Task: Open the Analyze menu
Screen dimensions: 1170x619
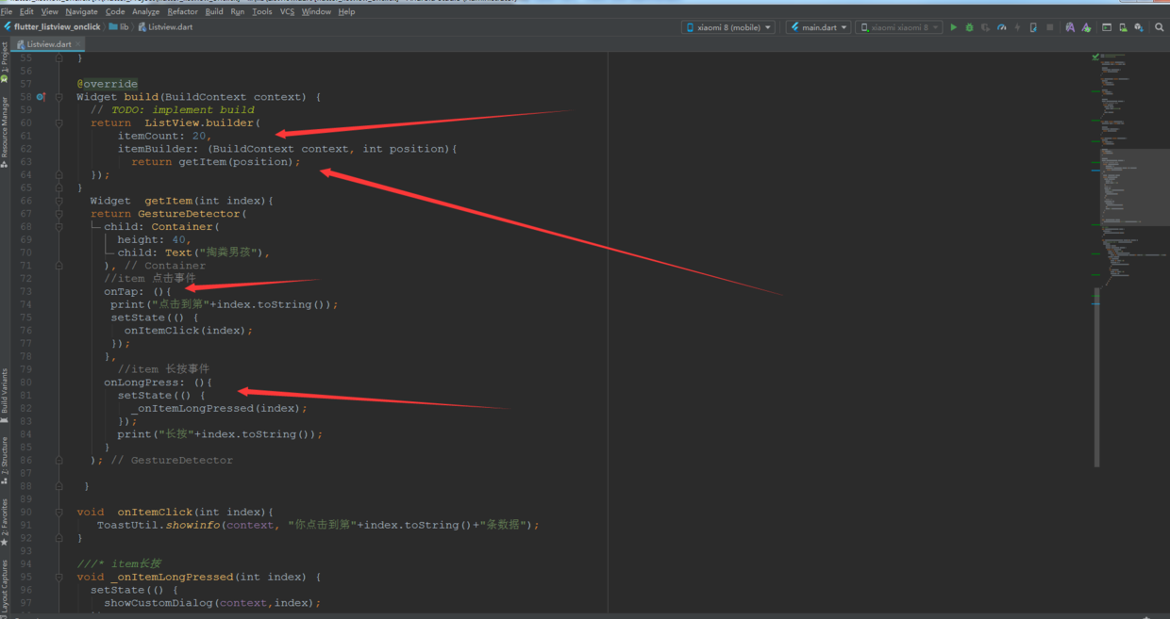Action: point(145,11)
